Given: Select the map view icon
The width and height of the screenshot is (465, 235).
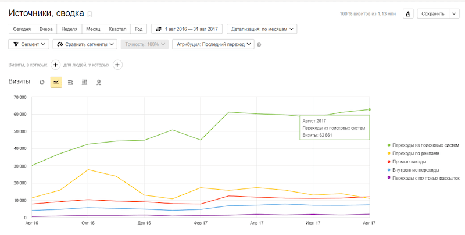Looking at the screenshot, I should (99, 83).
